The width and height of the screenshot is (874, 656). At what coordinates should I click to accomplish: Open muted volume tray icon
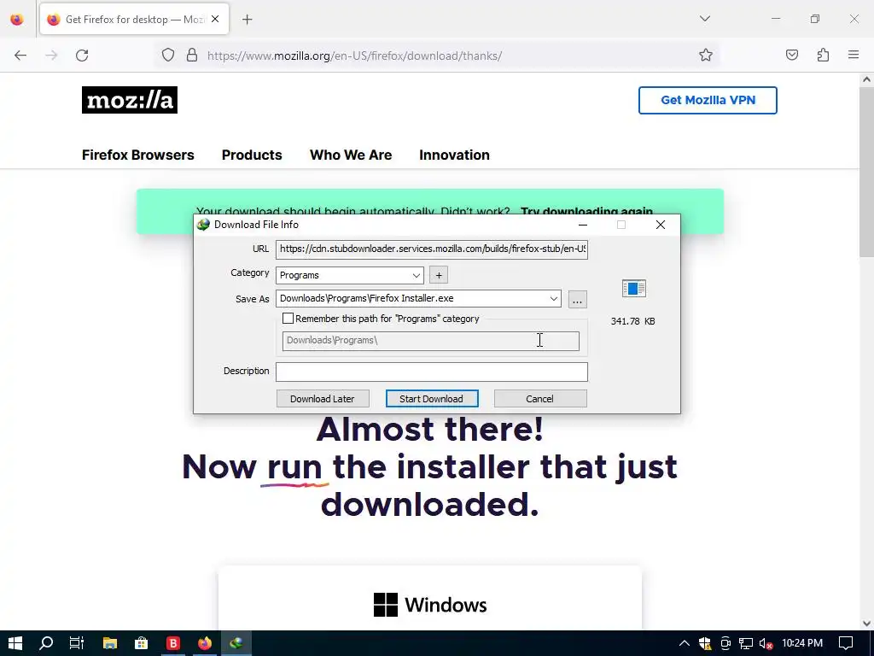766,643
